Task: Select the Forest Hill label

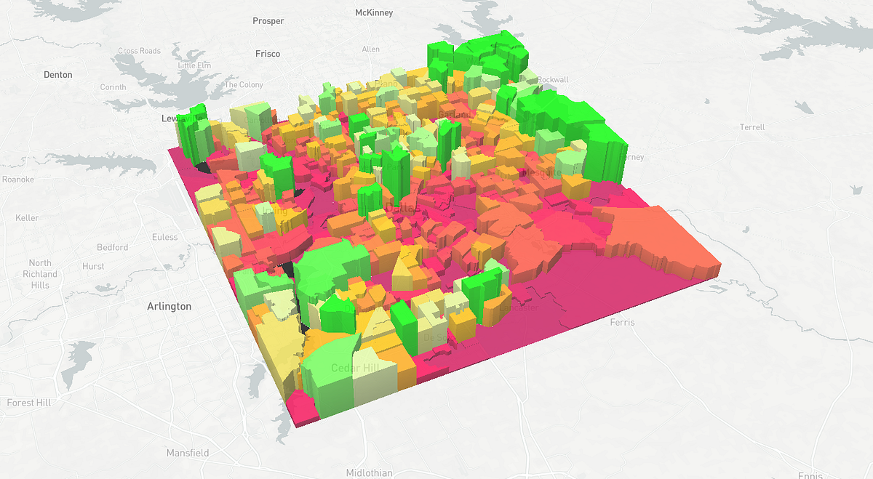Action: coord(29,403)
